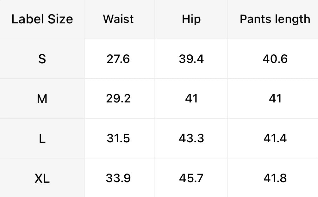Select the hip value 41 for M

click(191, 99)
